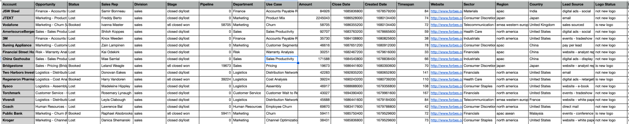
Task: Select the JSW Steel account cell
Action: pos(18,11)
